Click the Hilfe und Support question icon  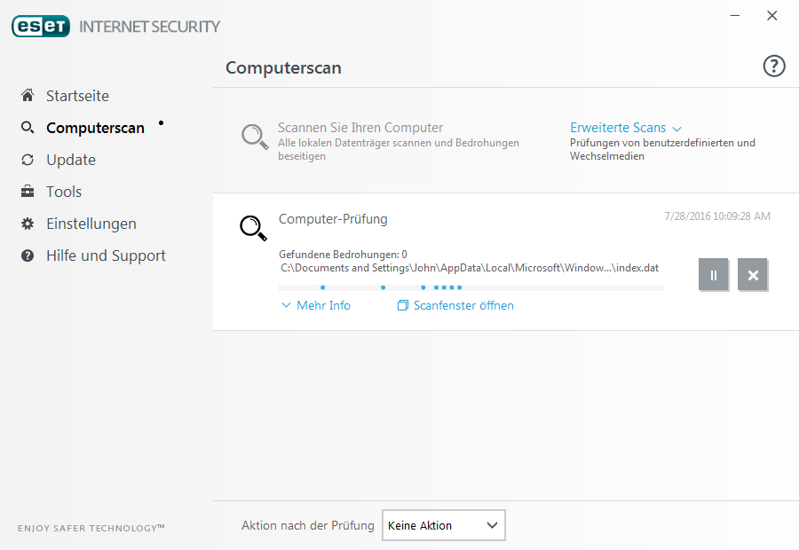point(28,255)
